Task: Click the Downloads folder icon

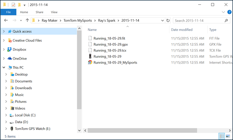Action: (x=12, y=88)
